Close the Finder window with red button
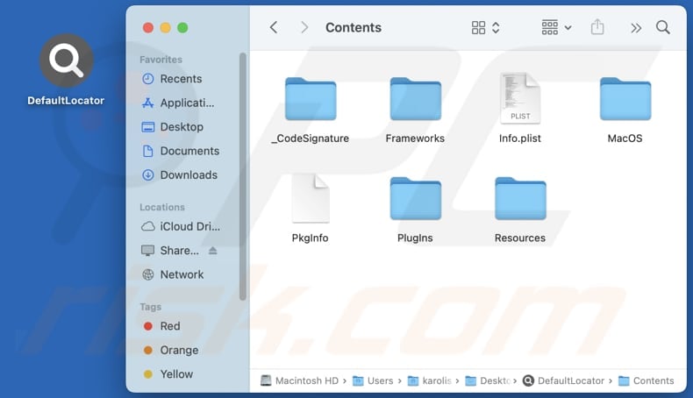Image resolution: width=693 pixels, height=398 pixels. click(148, 28)
